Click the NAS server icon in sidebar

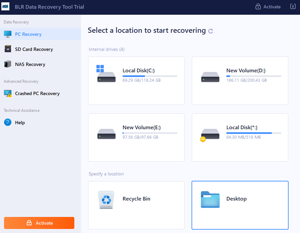pyautogui.click(x=8, y=64)
